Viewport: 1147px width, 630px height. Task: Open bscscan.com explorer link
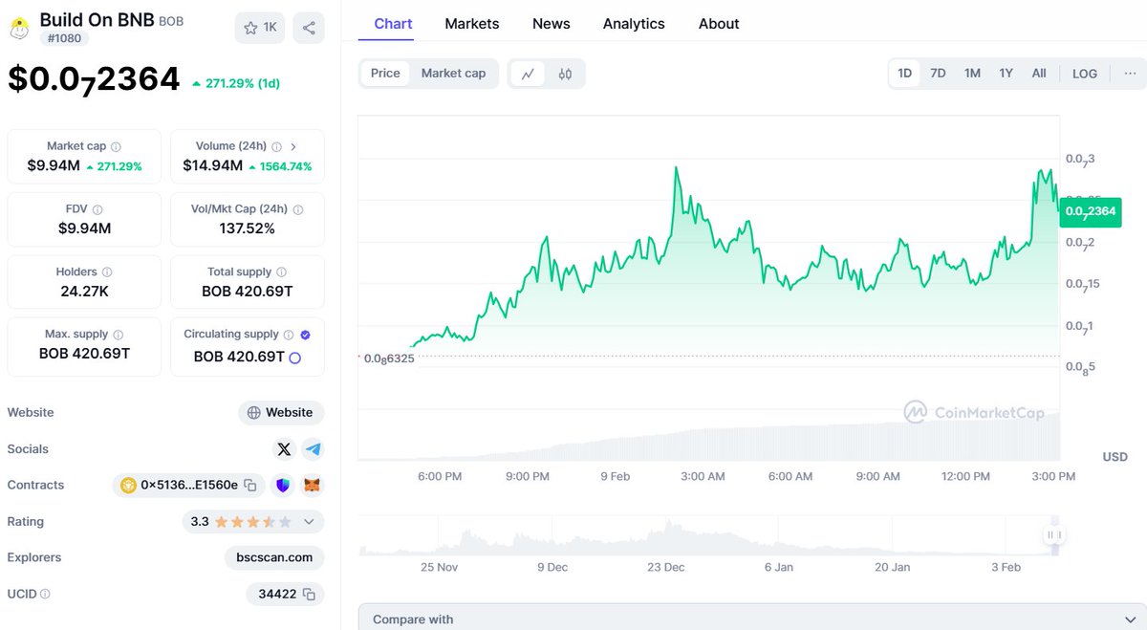coord(274,558)
